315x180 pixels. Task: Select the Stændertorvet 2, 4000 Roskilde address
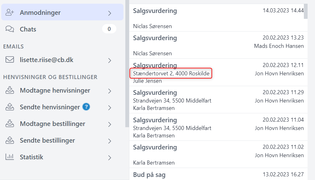click(x=171, y=73)
